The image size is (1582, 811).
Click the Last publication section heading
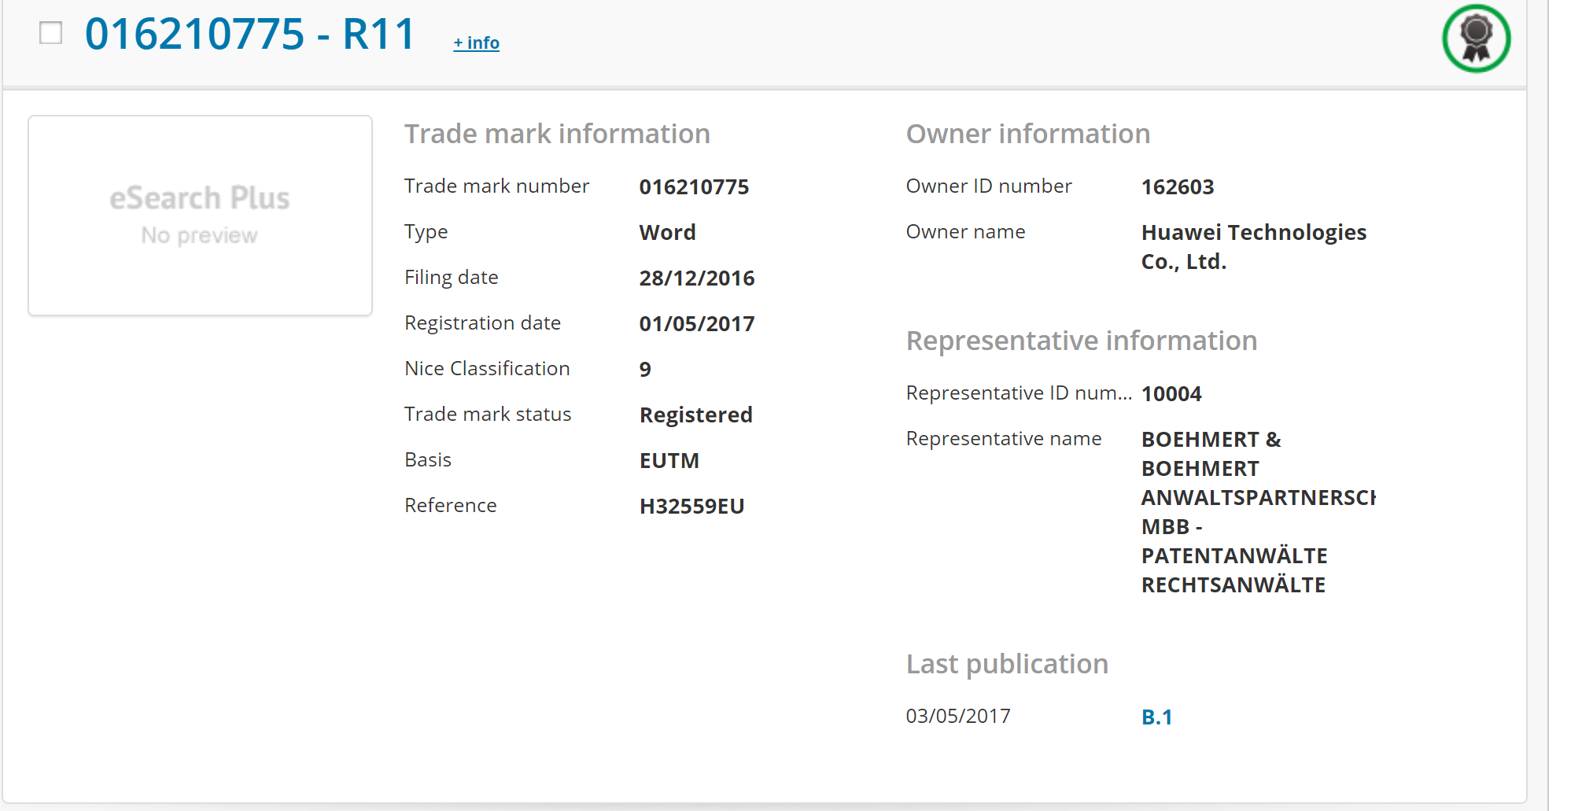tap(1006, 664)
